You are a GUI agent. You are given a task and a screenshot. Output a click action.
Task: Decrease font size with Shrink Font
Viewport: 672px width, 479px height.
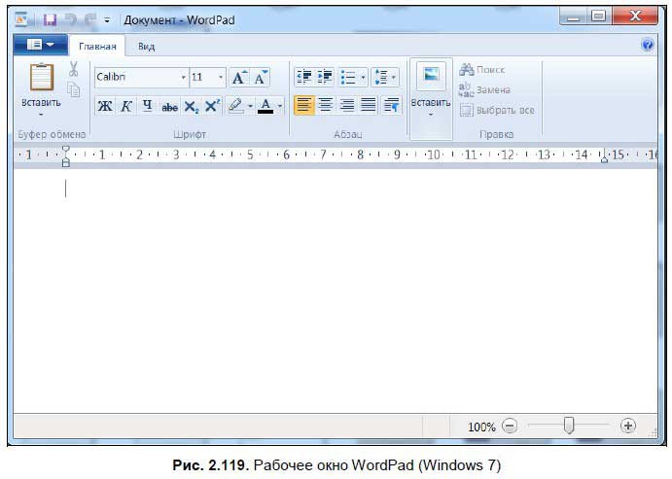(x=260, y=78)
